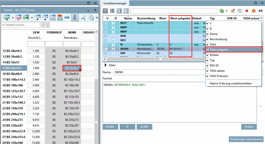Viewport: 265px width, 144px height.
Task: Click the insert table row icon
Action: 7,18
